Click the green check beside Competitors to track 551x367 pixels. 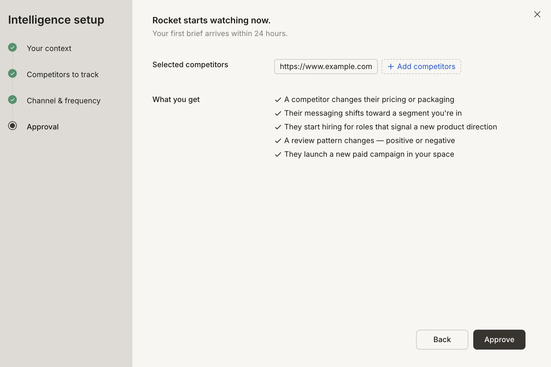pos(12,73)
